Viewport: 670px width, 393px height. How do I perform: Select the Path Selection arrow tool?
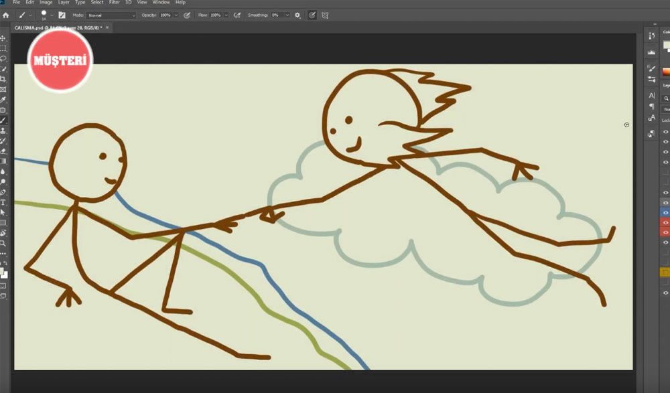[x=3, y=212]
